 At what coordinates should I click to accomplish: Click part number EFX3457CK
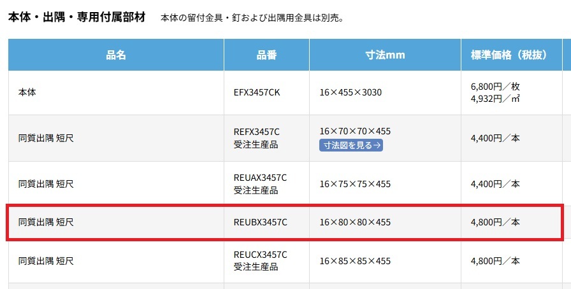point(257,92)
